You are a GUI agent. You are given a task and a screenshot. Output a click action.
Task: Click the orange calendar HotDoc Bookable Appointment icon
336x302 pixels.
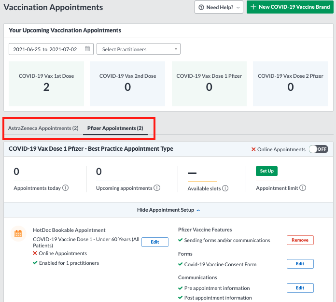(18, 233)
